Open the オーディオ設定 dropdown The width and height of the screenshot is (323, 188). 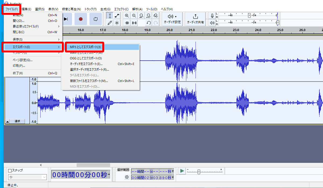point(172,19)
